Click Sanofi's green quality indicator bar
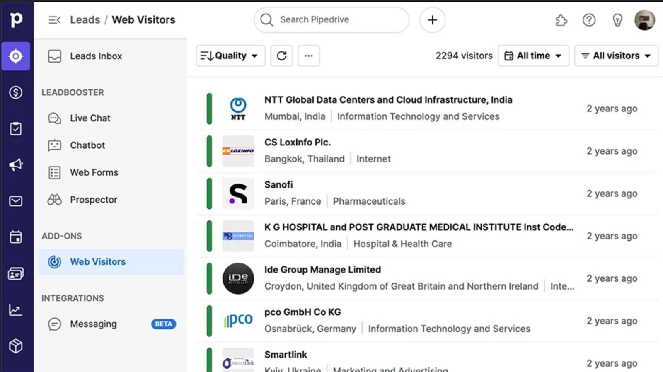 209,193
